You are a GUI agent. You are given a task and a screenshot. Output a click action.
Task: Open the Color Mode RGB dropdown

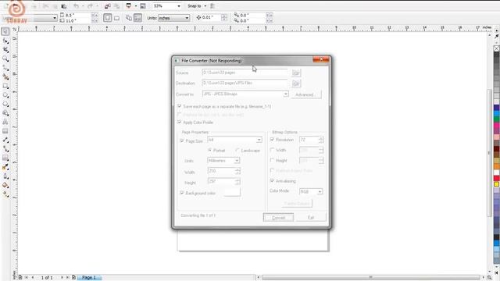tap(320, 191)
